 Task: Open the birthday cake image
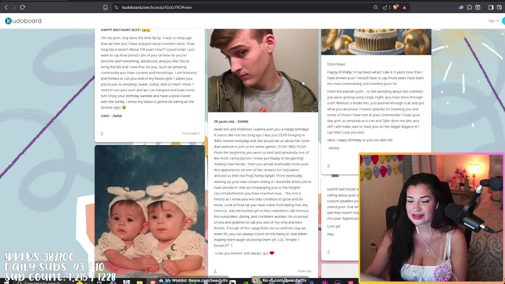(376, 42)
